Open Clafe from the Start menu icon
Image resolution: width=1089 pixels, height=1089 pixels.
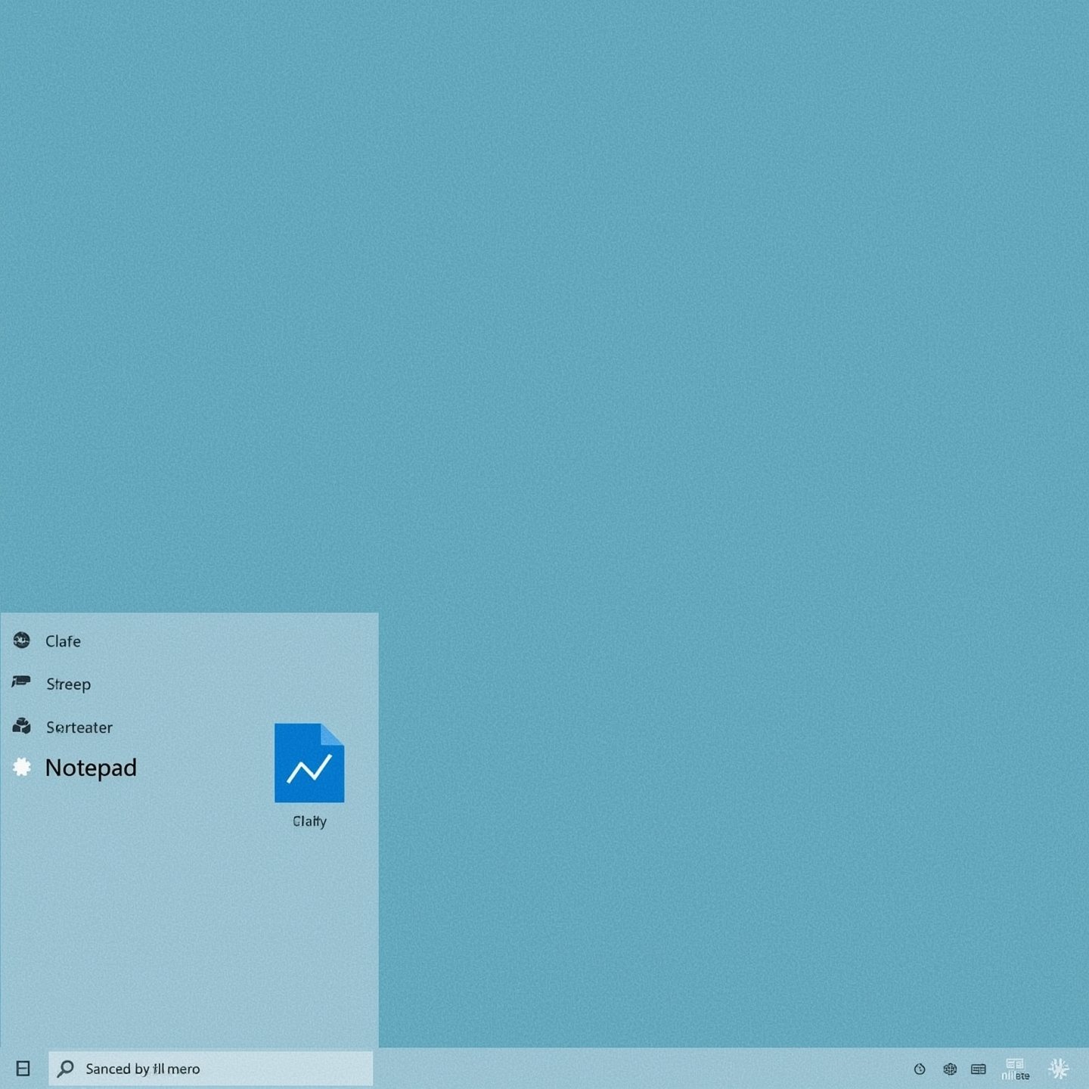(23, 641)
